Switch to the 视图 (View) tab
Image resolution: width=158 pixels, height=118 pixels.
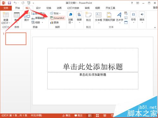point(97,8)
